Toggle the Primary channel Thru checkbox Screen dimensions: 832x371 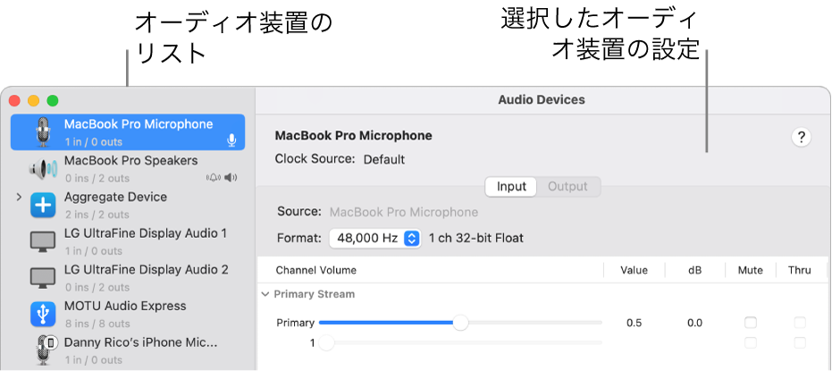pos(800,323)
